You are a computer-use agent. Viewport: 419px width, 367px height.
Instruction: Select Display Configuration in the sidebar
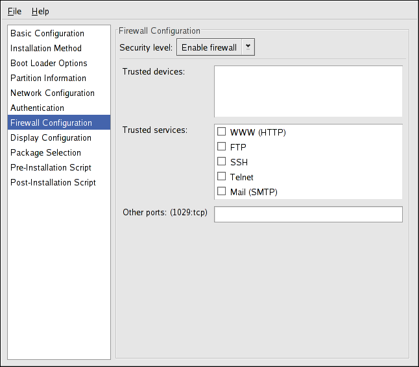point(51,137)
